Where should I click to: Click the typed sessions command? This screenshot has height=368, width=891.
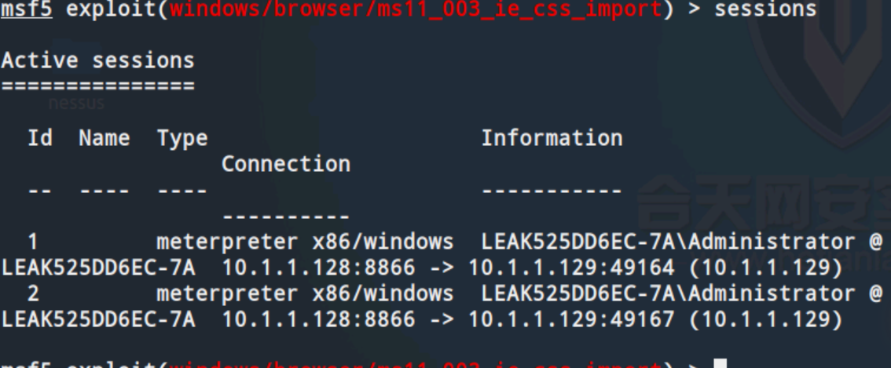[x=765, y=9]
